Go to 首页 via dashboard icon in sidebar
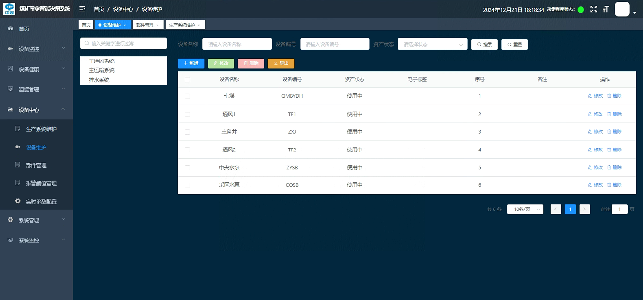 click(11, 29)
